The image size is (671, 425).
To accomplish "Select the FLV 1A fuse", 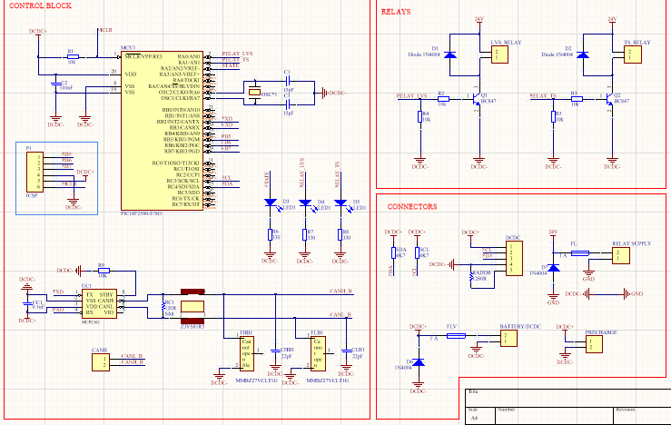I will 456,336.
